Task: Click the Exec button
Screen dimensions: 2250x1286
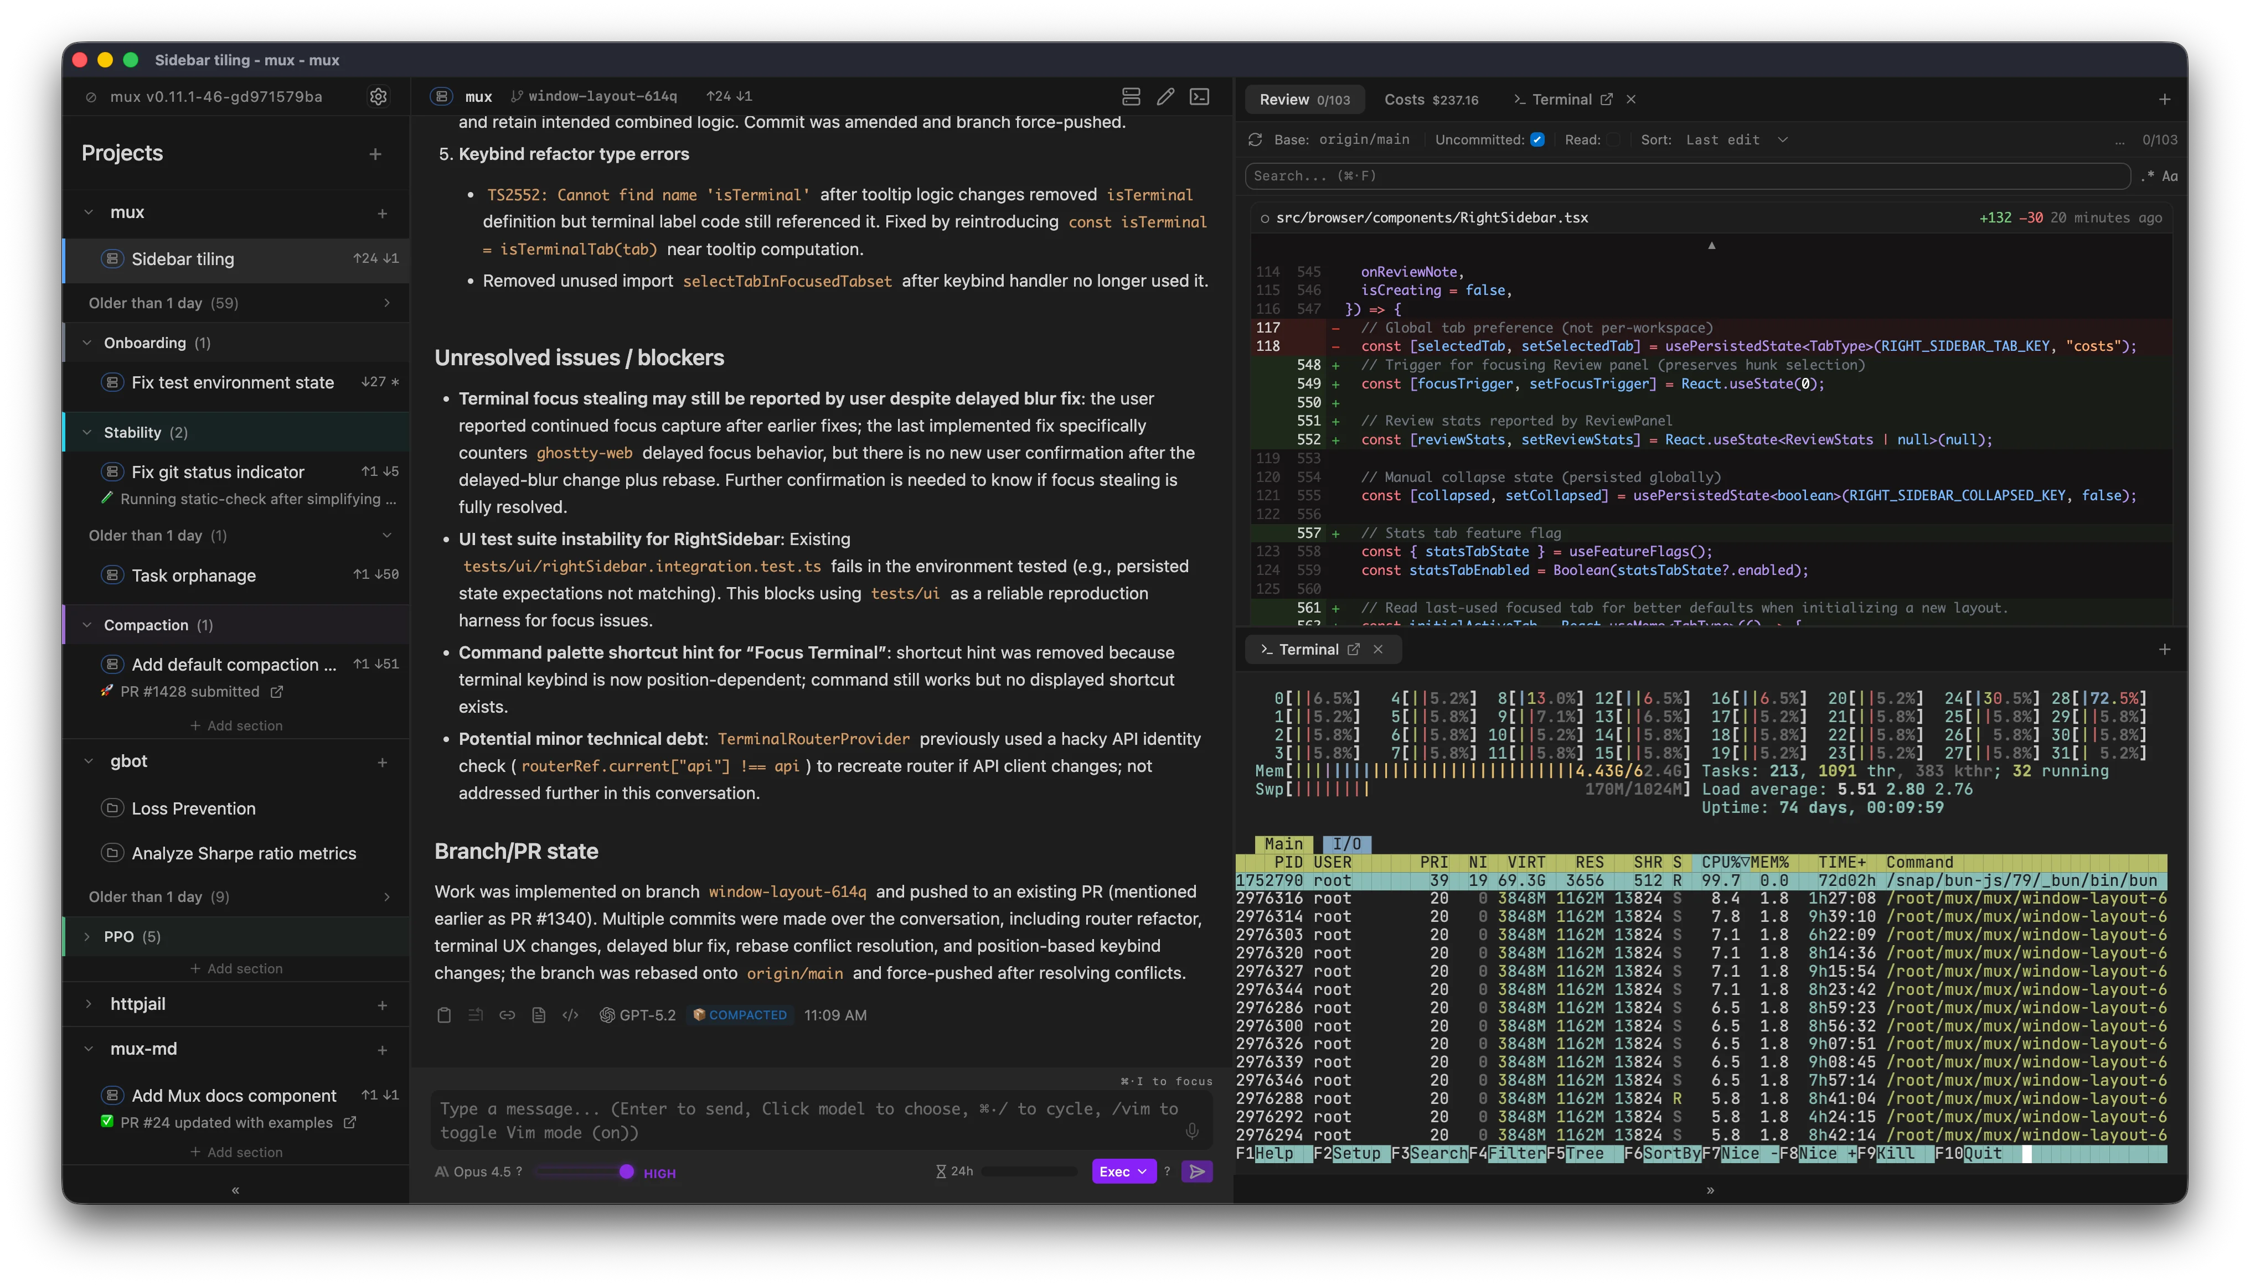Action: pos(1122,1171)
